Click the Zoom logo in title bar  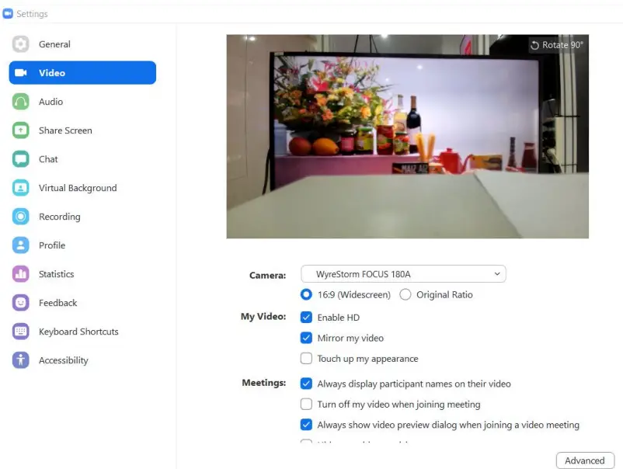[8, 14]
